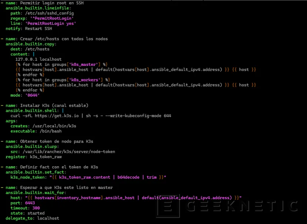
Task: Click the 'args:' line under shell task
Action: (x=11, y=121)
